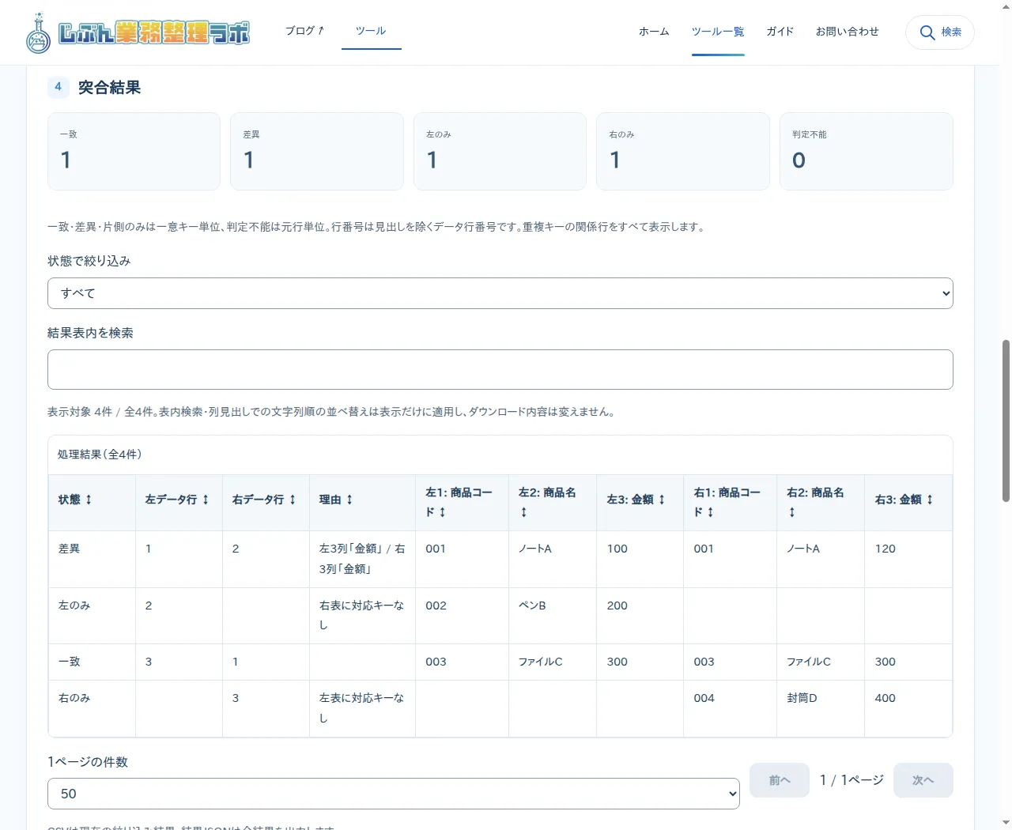Screen dimensions: 1012x830
Task: Click the 一致 summary card
Action: point(134,151)
